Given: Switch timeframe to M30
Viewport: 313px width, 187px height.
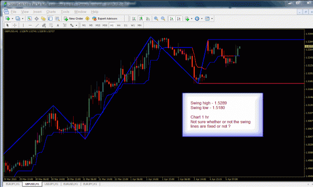Looking at the screenshot, I should coord(105,25).
